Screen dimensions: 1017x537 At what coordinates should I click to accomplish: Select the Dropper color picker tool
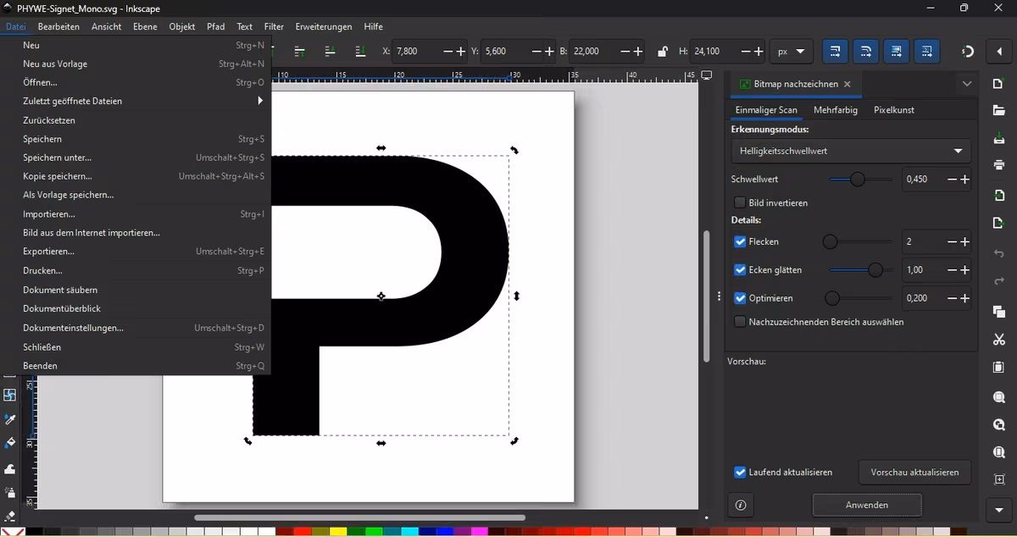[10, 419]
